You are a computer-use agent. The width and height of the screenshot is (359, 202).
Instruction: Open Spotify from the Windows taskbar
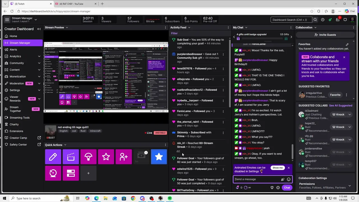[x=170, y=198]
